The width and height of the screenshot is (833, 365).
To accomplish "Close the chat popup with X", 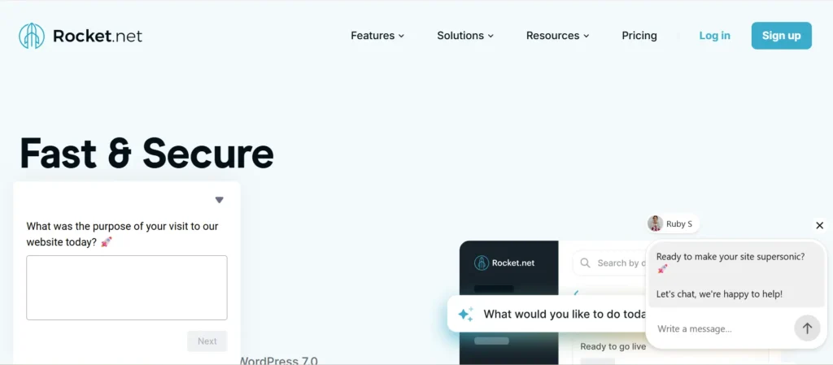I will [820, 225].
